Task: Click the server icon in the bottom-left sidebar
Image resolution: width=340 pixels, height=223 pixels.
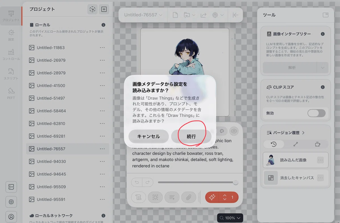Action: (11, 187)
